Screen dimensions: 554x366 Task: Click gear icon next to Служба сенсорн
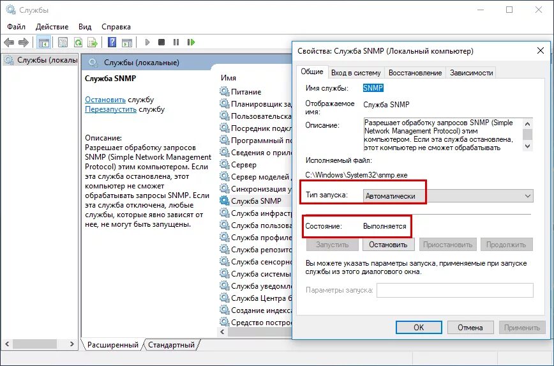click(225, 262)
